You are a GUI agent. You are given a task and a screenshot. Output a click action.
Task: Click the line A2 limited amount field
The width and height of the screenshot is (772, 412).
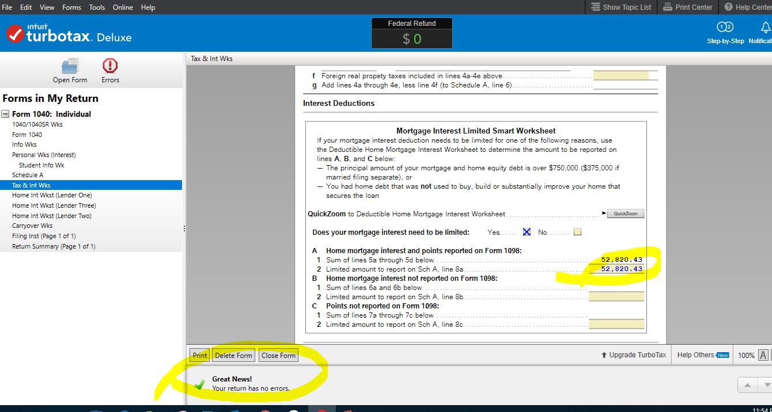tap(618, 269)
